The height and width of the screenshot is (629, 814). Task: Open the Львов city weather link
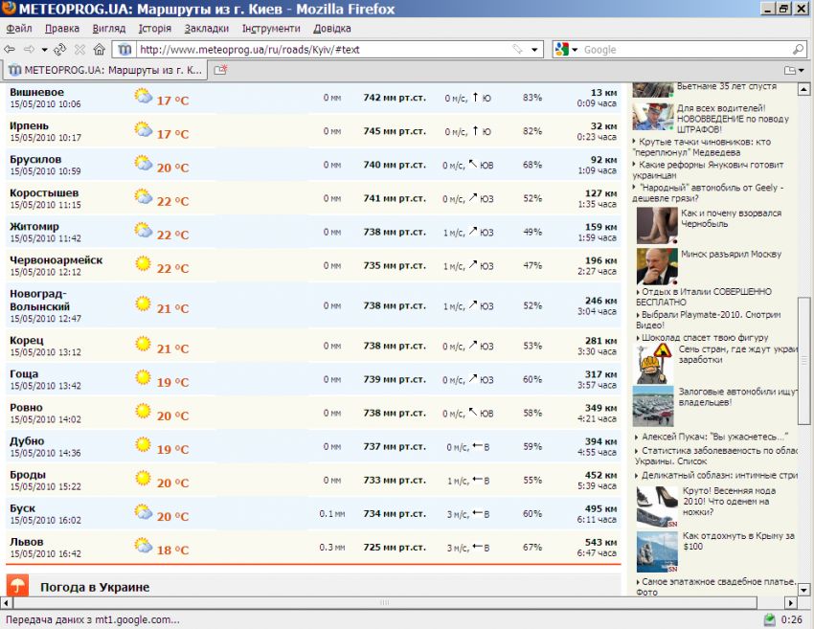pos(27,542)
